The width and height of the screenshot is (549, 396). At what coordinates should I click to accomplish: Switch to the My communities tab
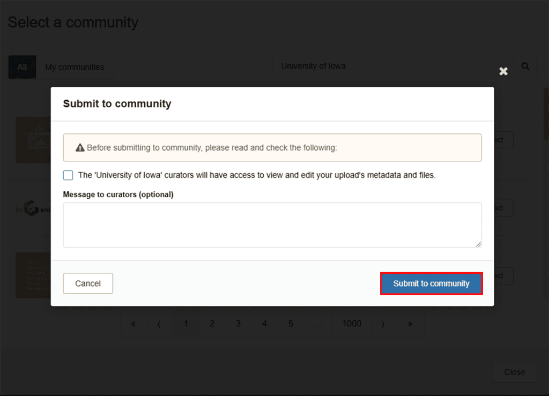[x=75, y=67]
